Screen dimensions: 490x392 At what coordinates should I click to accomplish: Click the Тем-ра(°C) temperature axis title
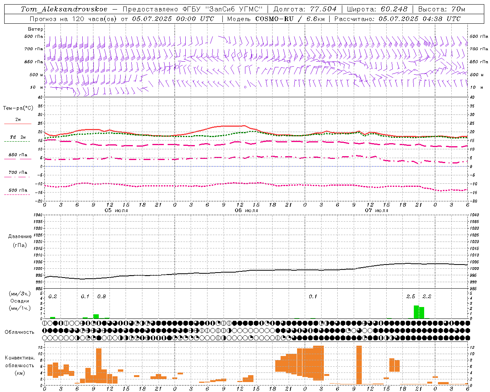(x=18, y=108)
